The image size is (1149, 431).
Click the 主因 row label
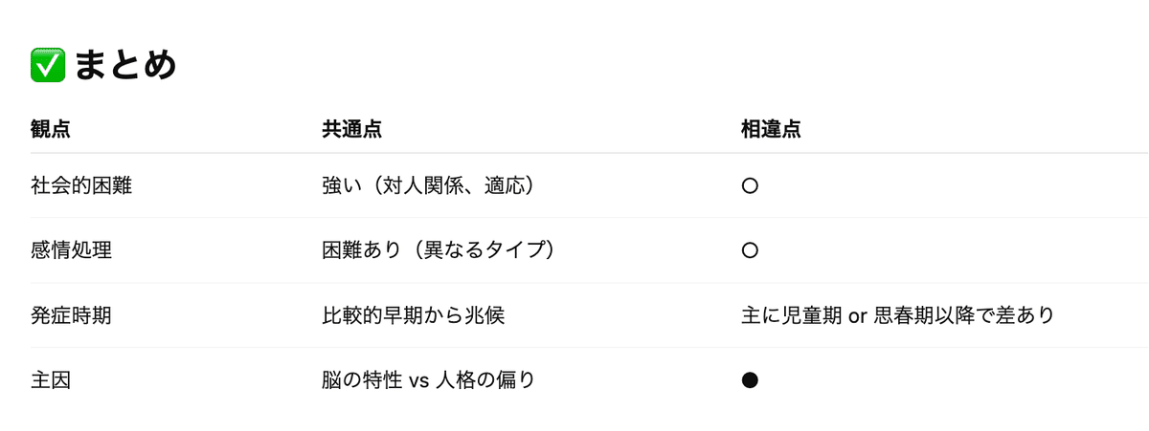[51, 379]
